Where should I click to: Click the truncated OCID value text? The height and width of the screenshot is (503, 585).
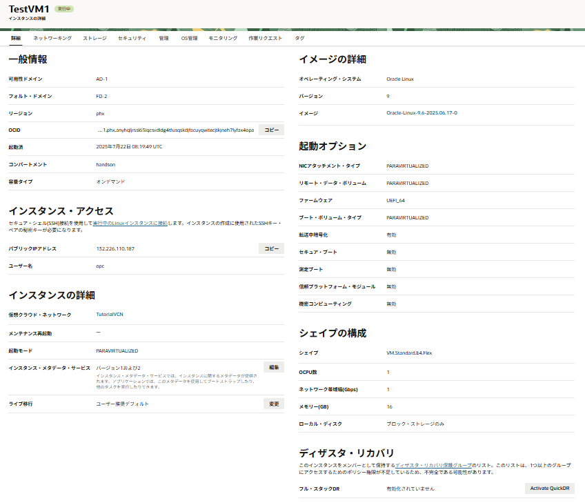176,130
